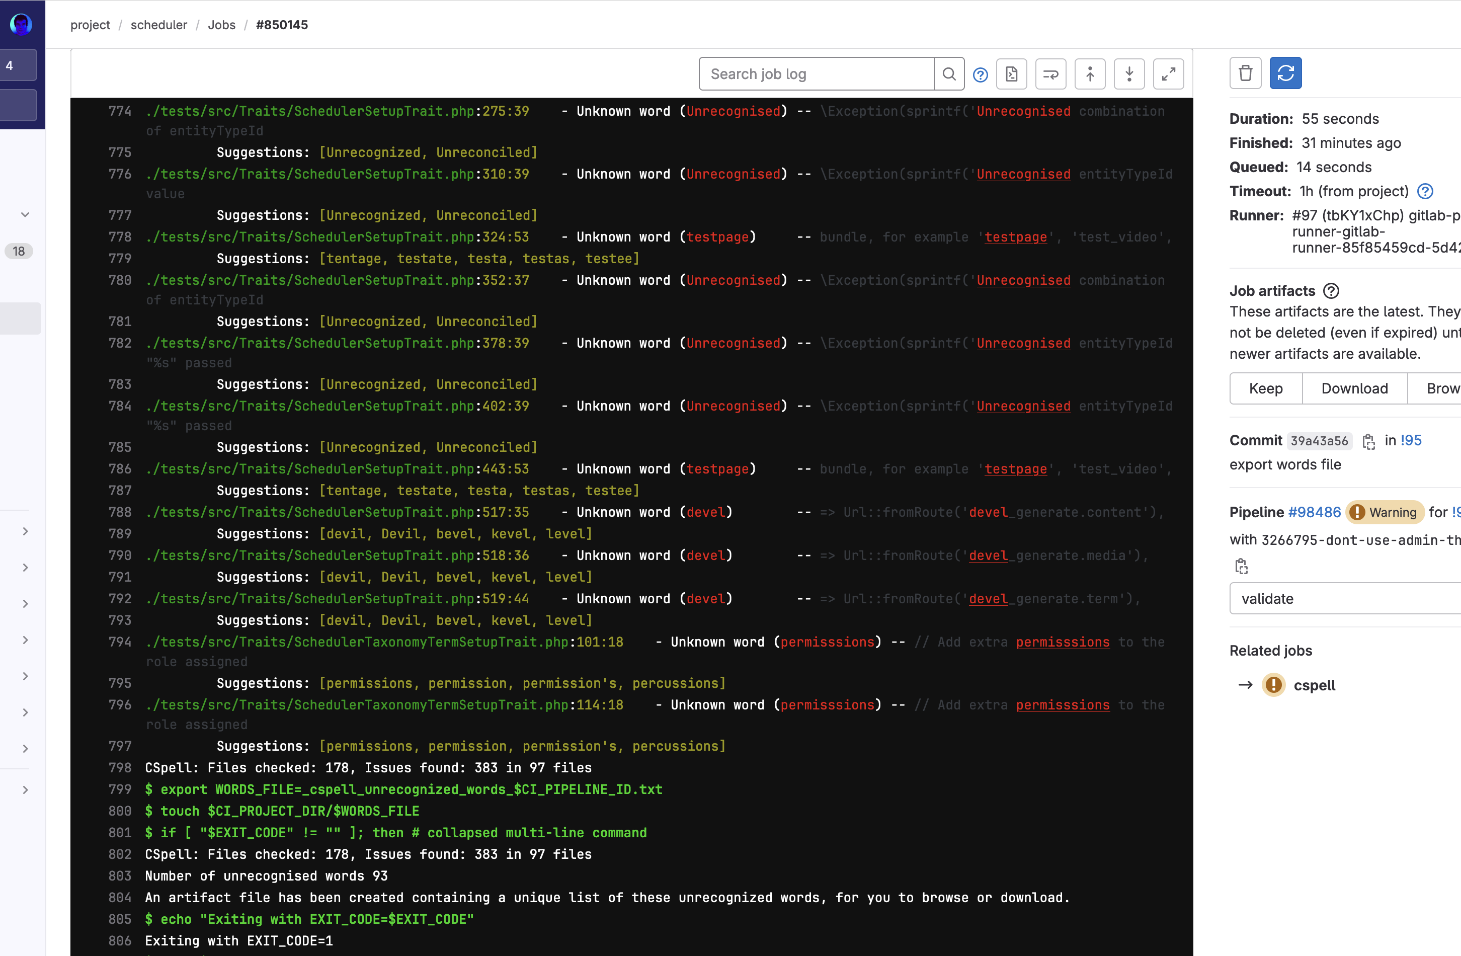The height and width of the screenshot is (956, 1461).
Task: Open the related cspell job
Action: pyautogui.click(x=1314, y=685)
